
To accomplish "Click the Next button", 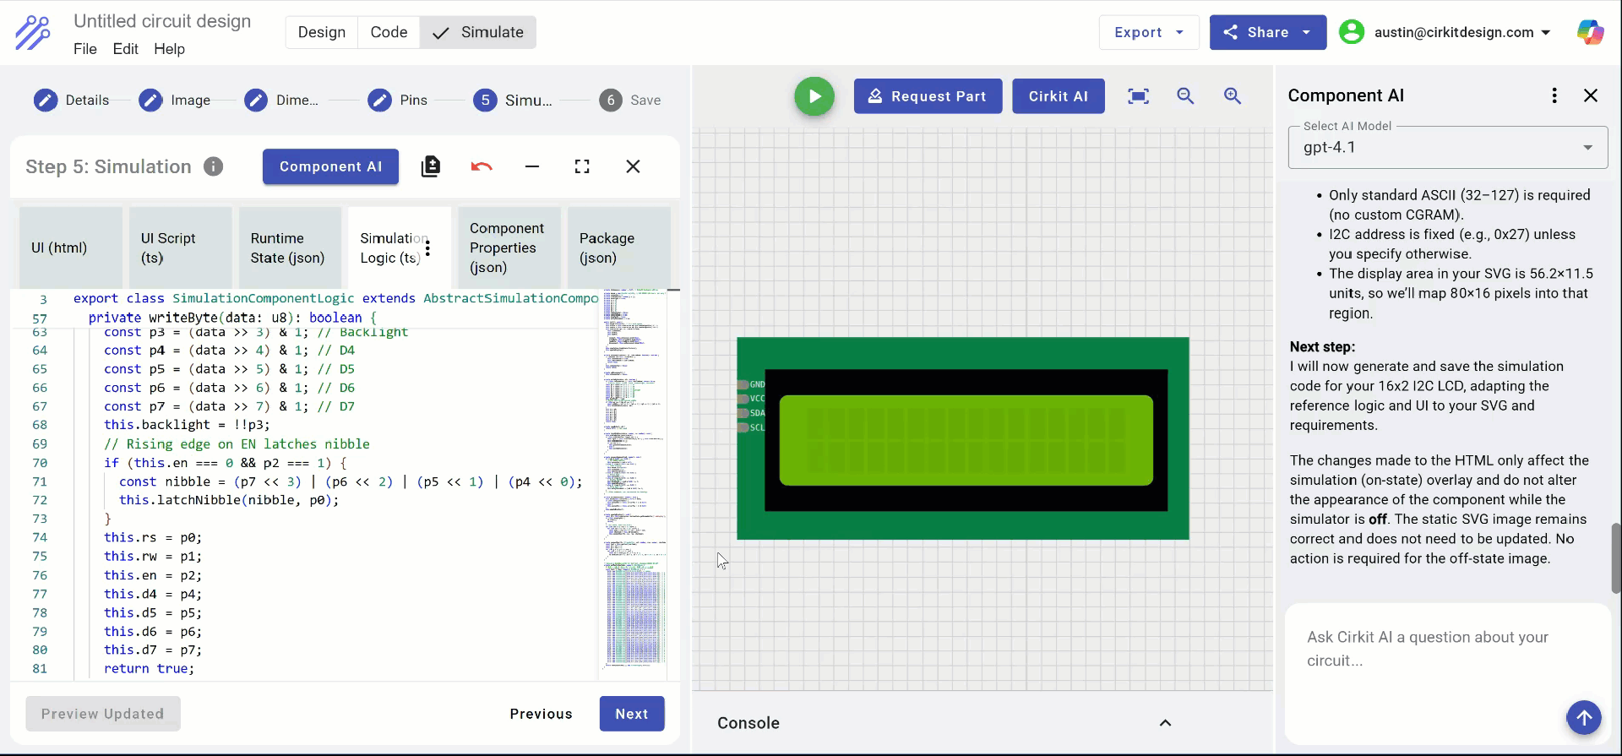I will pos(632,714).
